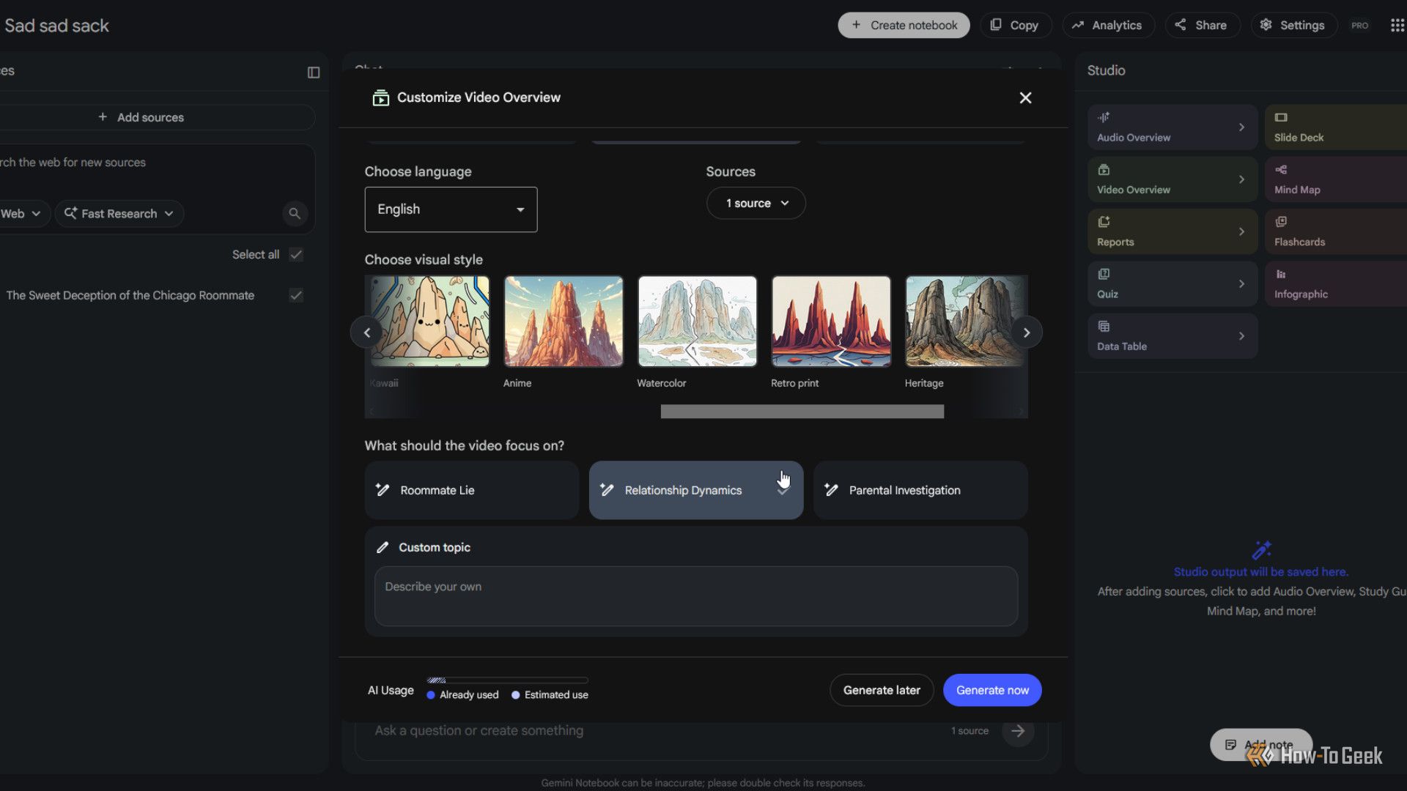Click the Video Overview icon in Studio
This screenshot has height=791, width=1407.
(1104, 169)
